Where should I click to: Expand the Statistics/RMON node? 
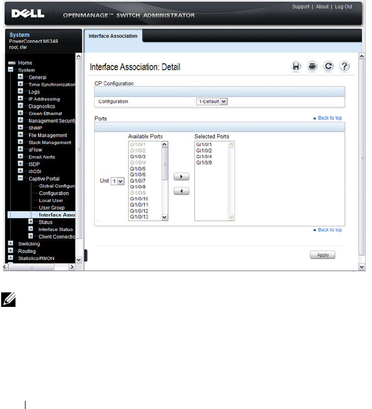10,258
